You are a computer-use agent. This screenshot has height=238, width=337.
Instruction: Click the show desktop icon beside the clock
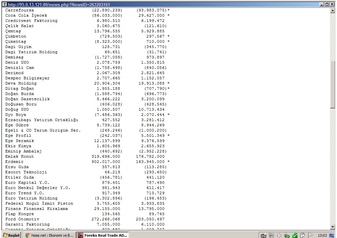click(332, 235)
